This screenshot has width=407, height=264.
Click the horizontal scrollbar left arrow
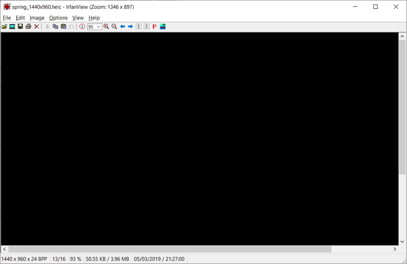tap(4, 249)
